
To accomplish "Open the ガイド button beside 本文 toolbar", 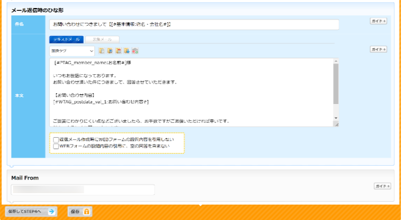I will pyautogui.click(x=379, y=49).
